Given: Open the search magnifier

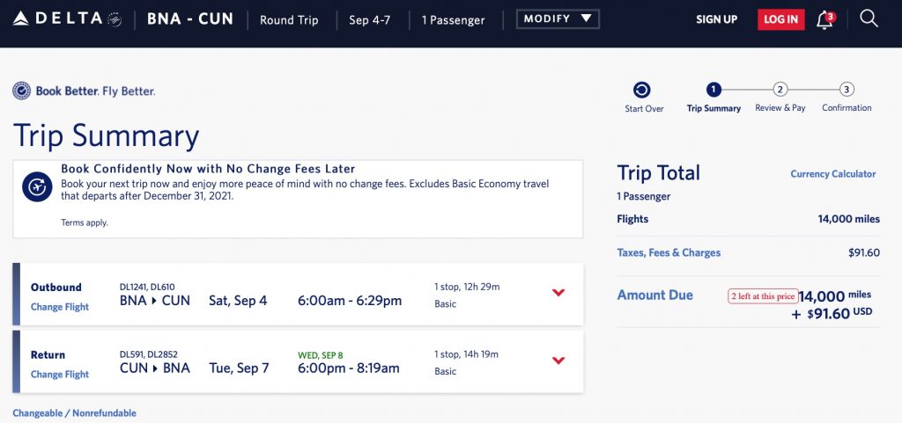Looking at the screenshot, I should [869, 18].
